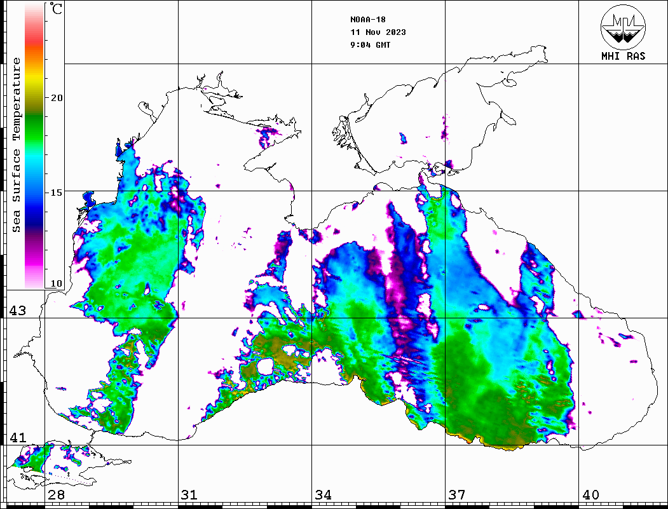Click the longitude label '40'
This screenshot has height=509, width=668.
[x=590, y=494]
